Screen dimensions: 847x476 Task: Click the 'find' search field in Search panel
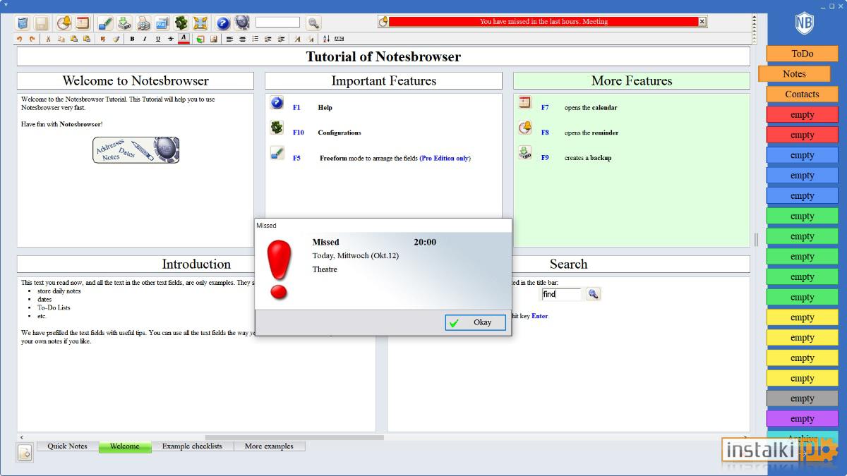click(x=561, y=294)
